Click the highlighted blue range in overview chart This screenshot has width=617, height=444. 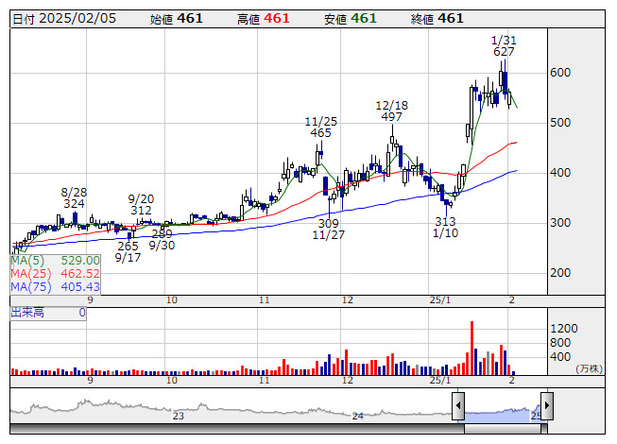(503, 416)
